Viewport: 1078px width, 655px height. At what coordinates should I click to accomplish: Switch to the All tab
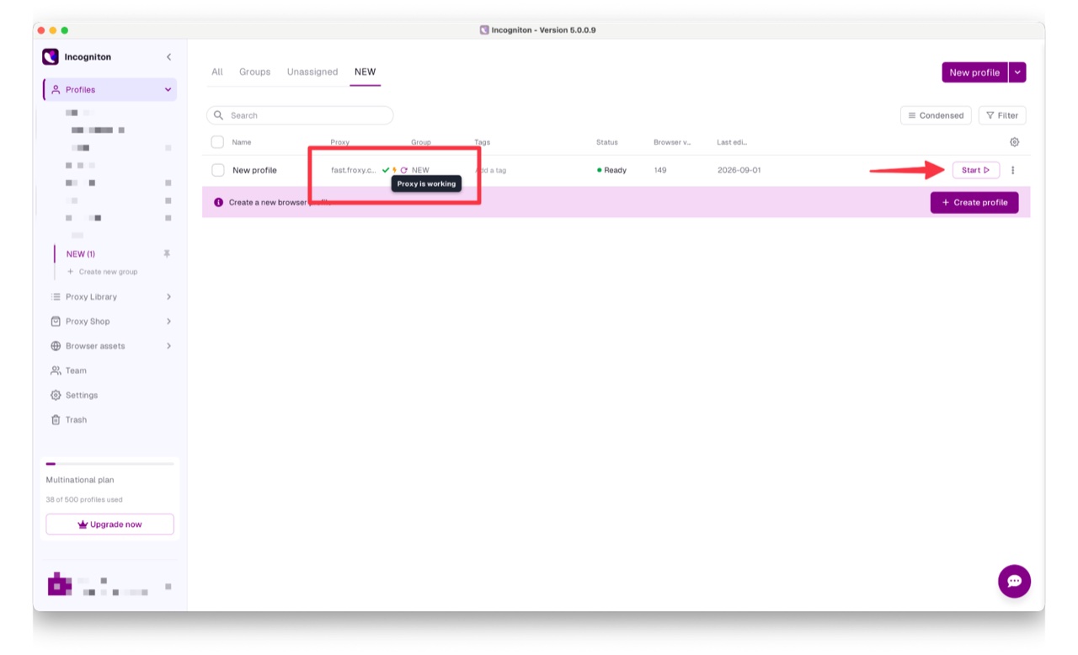[217, 72]
